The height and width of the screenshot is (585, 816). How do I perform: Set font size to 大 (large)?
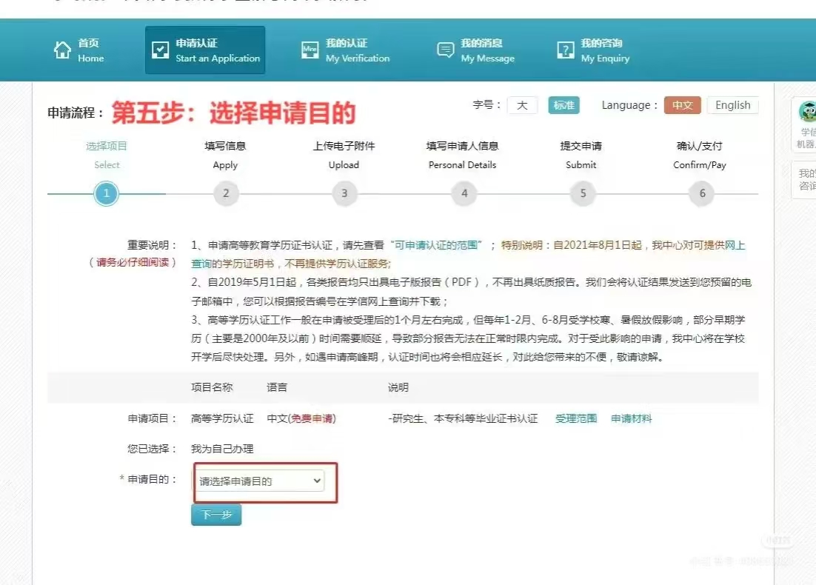tap(522, 105)
